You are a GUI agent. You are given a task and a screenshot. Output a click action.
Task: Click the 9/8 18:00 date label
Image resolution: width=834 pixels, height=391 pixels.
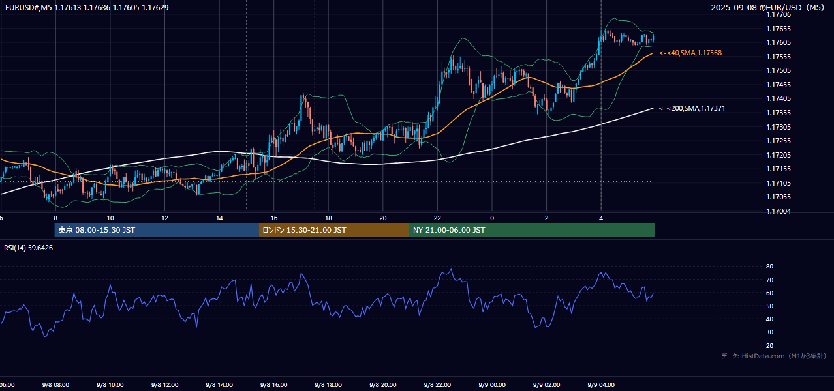[328, 385]
